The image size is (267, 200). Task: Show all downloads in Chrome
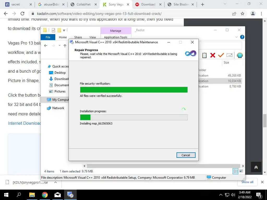(247, 182)
